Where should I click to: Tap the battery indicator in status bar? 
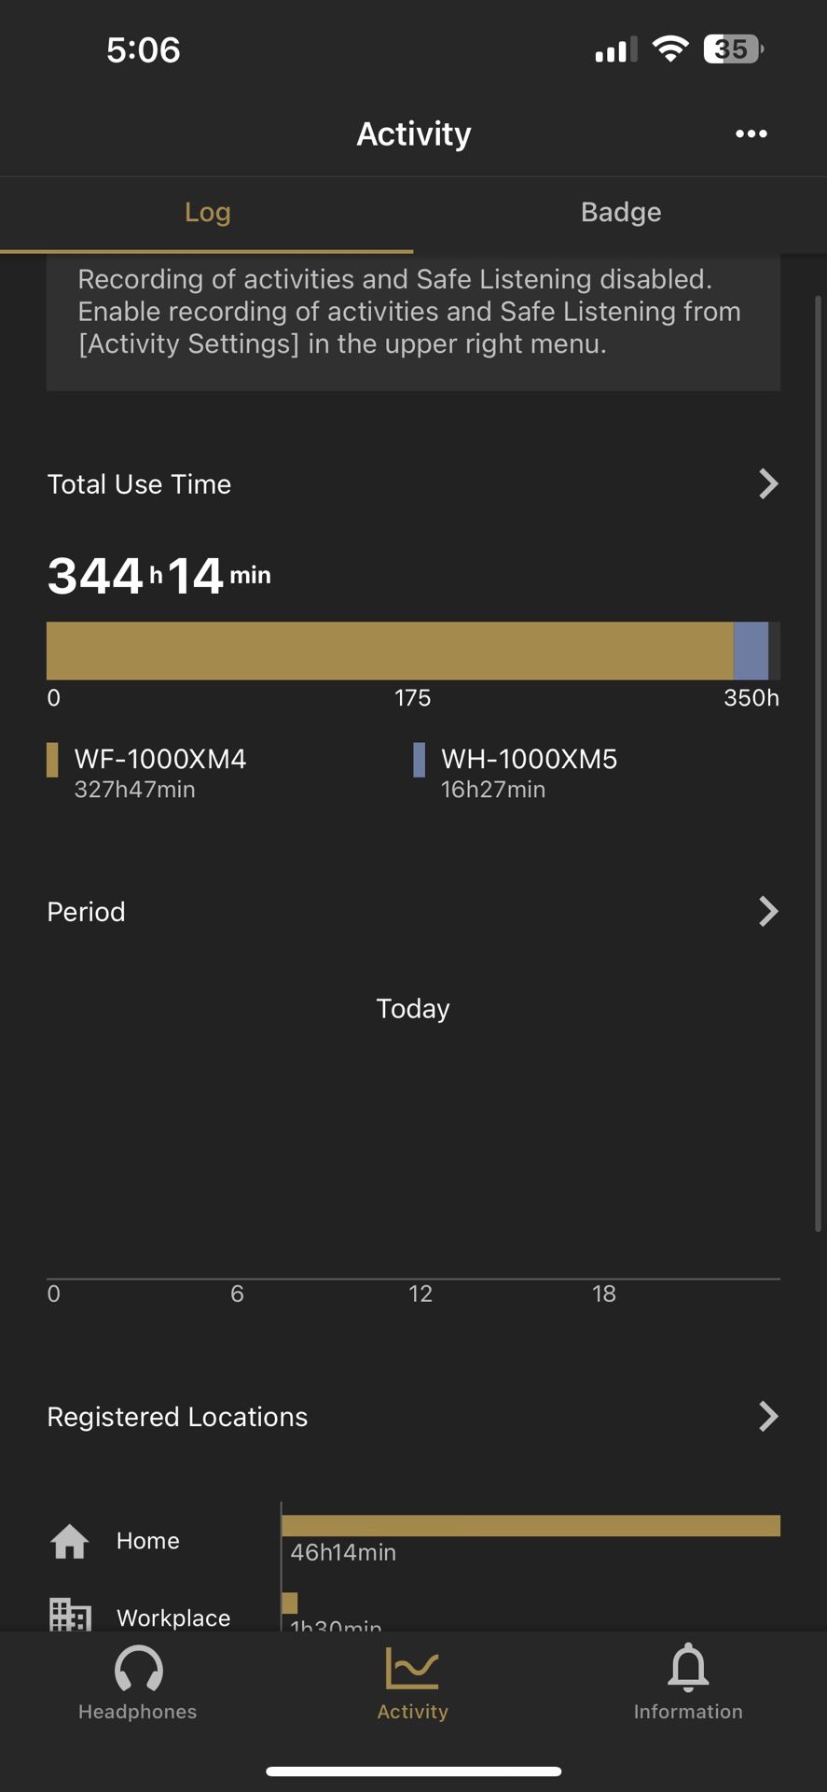tap(734, 49)
